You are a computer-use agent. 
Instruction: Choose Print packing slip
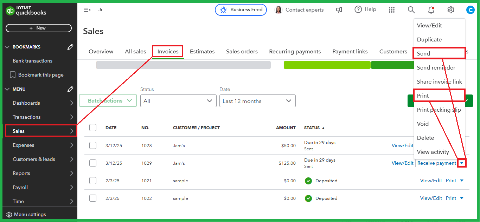pyautogui.click(x=440, y=110)
